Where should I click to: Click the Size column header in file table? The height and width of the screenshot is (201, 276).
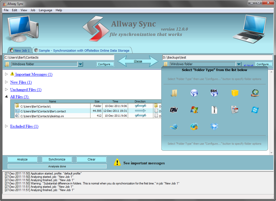(97, 101)
